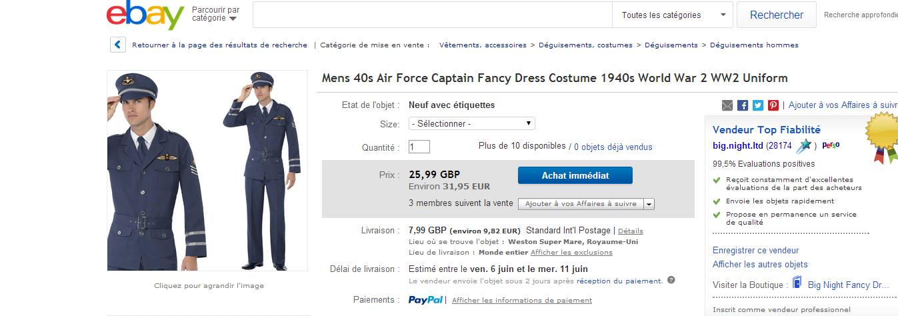Open 'Déguisements hommes' breadcrumb category
The width and height of the screenshot is (898, 316).
click(x=754, y=45)
